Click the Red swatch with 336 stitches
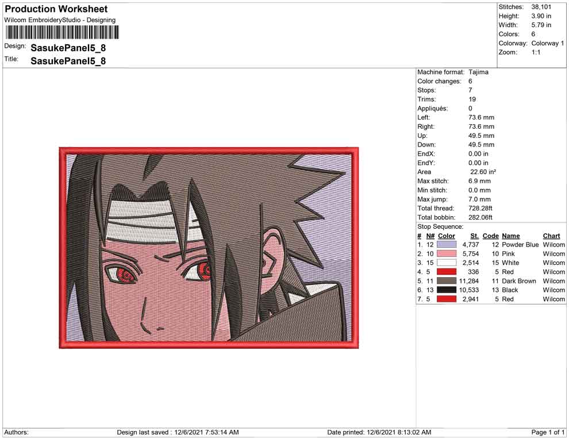This screenshot has width=569, height=438. tap(447, 272)
